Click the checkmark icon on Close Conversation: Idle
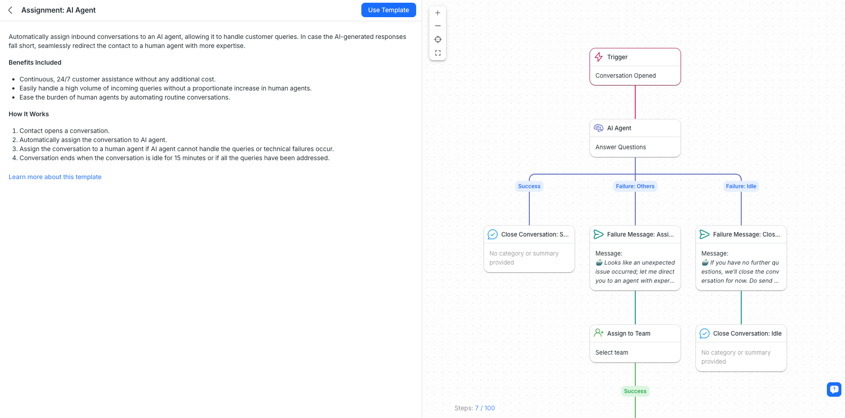This screenshot has height=418, width=845. point(705,333)
